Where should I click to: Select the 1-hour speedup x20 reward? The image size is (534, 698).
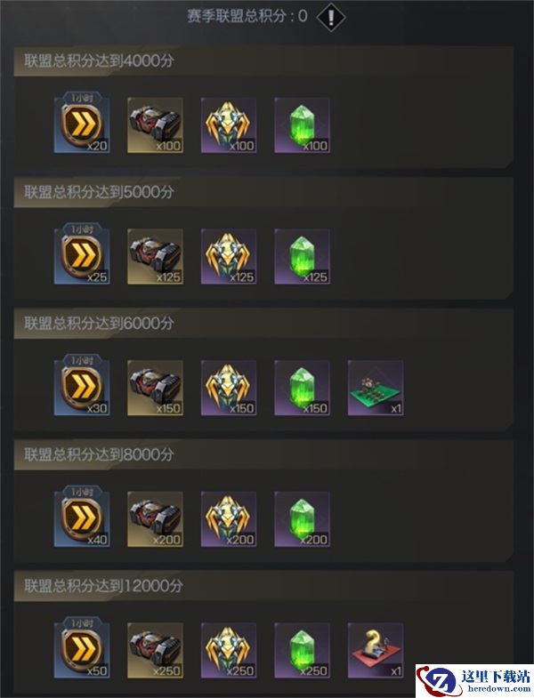(82, 123)
